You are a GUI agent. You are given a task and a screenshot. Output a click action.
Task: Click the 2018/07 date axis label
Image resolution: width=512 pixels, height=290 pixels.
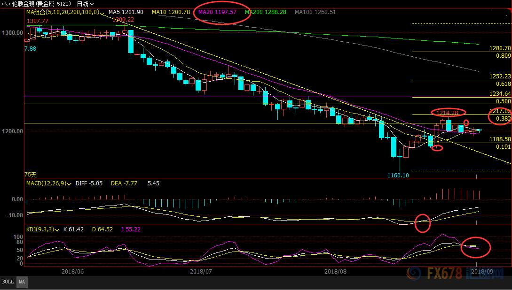pyautogui.click(x=201, y=271)
